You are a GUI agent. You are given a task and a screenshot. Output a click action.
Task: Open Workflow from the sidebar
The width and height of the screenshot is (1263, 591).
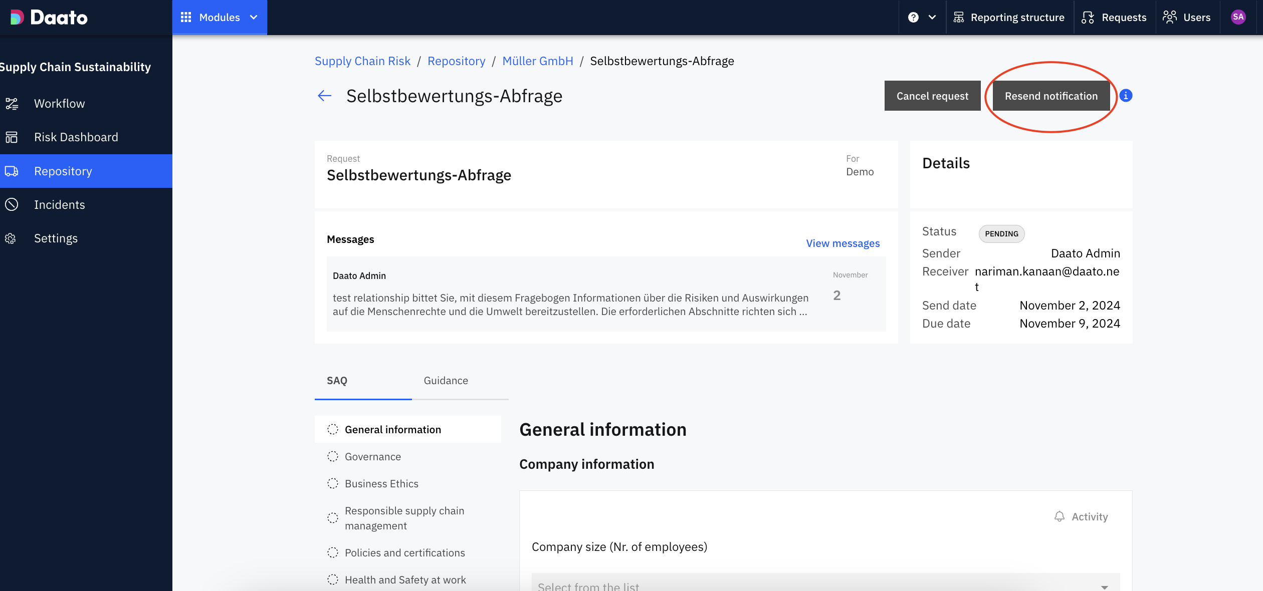tap(59, 104)
